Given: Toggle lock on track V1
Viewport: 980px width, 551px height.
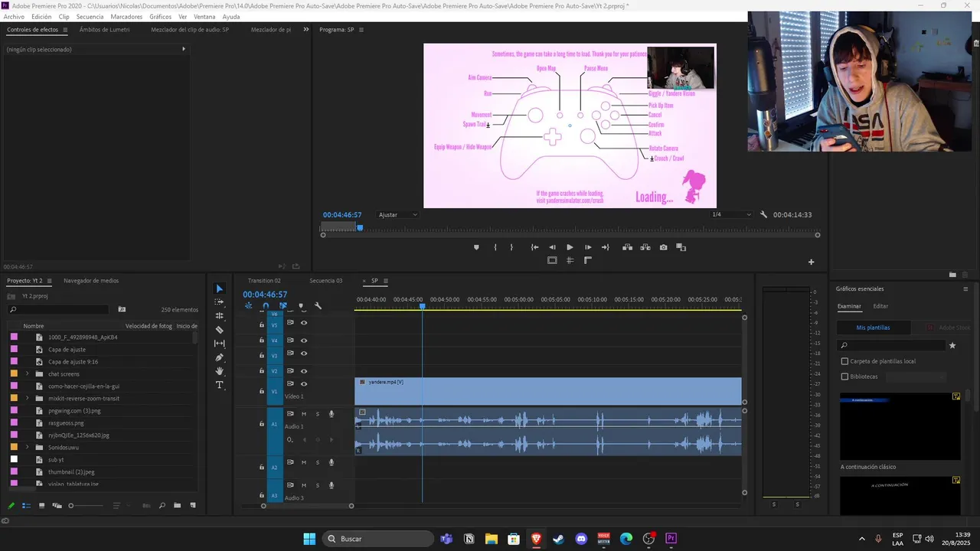Looking at the screenshot, I should [261, 391].
